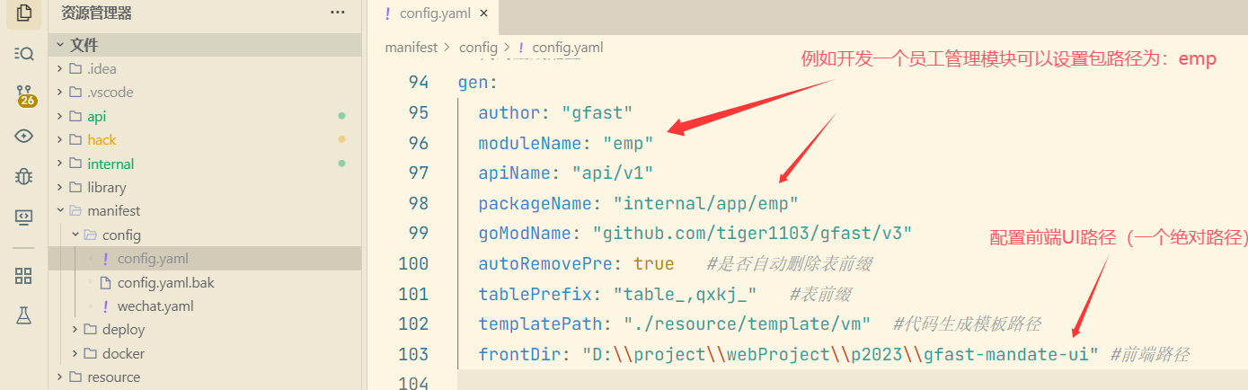The width and height of the screenshot is (1248, 390).
Task: Open wechat.yaml in the file tree
Action: 155,306
